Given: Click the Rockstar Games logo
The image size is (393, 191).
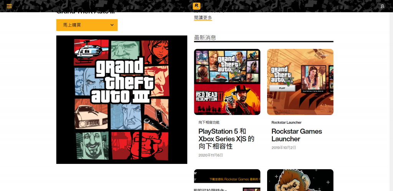Looking at the screenshot, I should tap(196, 6).
